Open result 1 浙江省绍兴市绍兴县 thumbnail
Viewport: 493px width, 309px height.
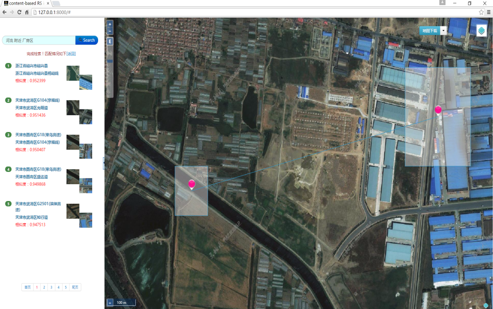pyautogui.click(x=79, y=77)
